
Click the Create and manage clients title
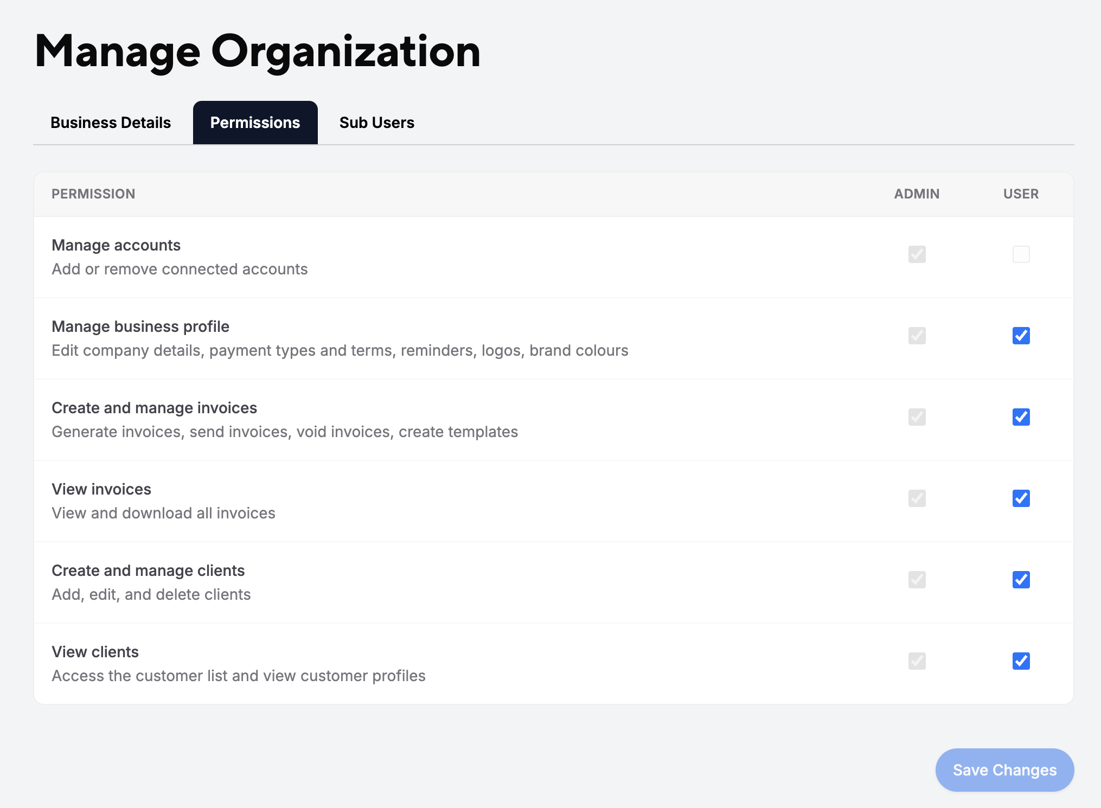(x=148, y=570)
